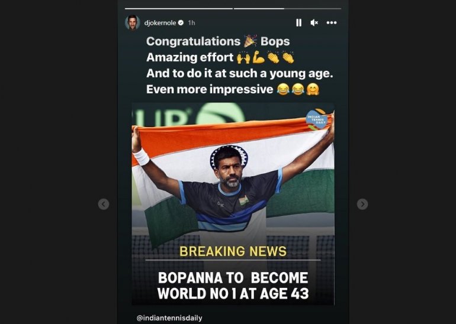Click the verified badge next to djokernole
Viewport: 456px width, 324px height.
[x=181, y=22]
